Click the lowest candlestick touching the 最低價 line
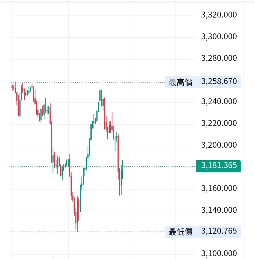This screenshot has height=259, width=255. pos(77,222)
